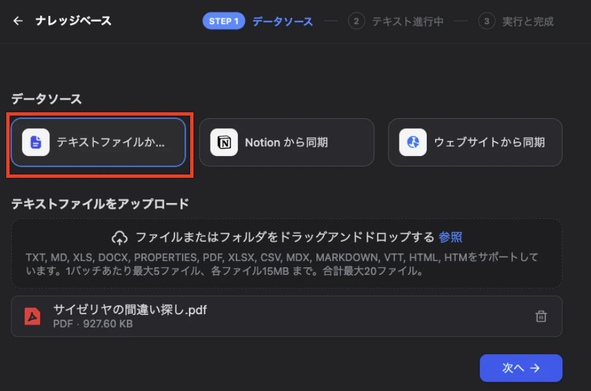The height and width of the screenshot is (391, 591).
Task: Click the file drag-and-drop upload area
Action: pos(287,254)
